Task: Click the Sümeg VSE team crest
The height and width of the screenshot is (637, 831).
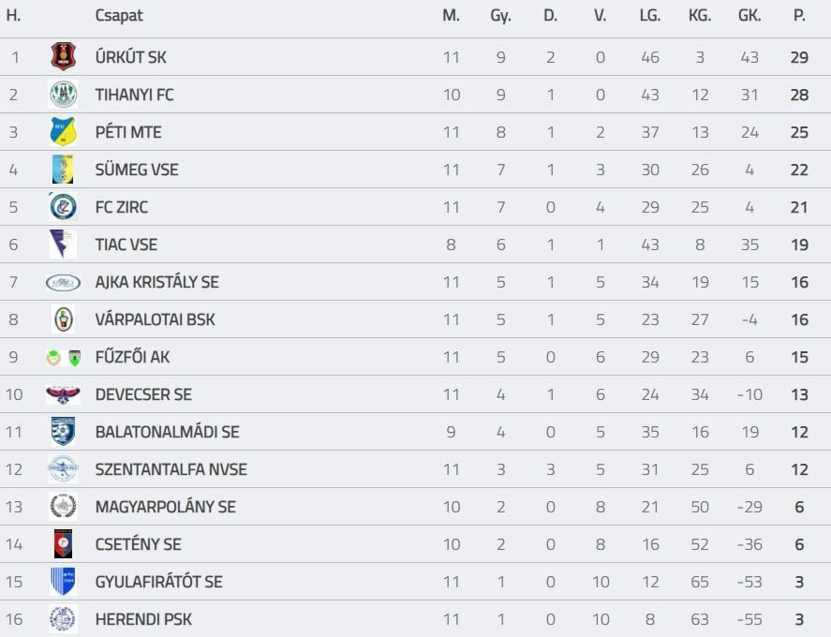Action: (x=63, y=170)
